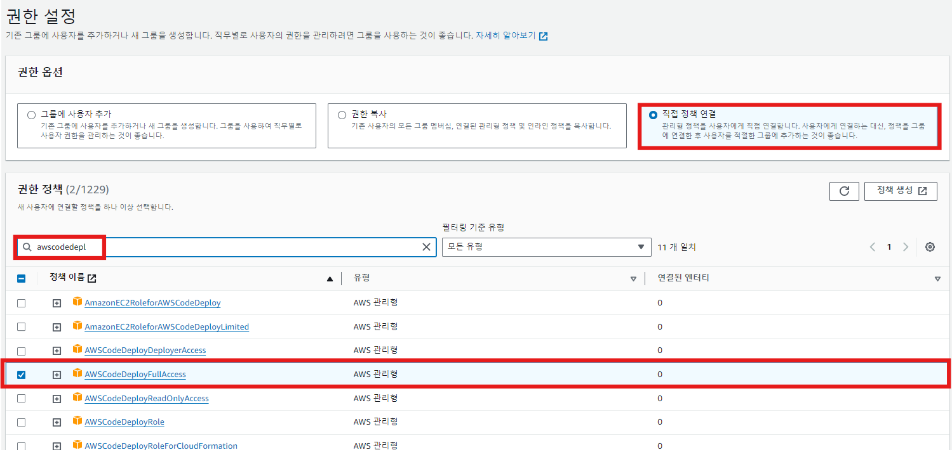952x450 pixels.
Task: Click the search magnifier icon
Action: point(27,247)
